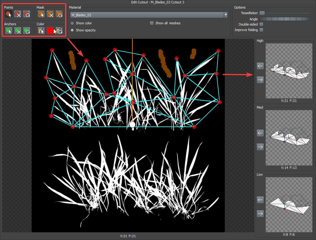
Task: Select the add Anchors tool
Action: pyautogui.click(x=9, y=31)
